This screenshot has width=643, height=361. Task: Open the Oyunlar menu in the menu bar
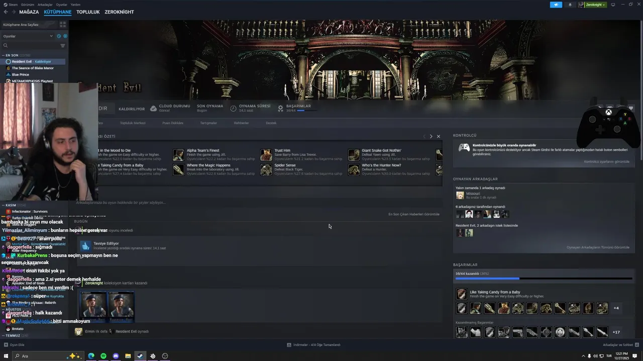click(61, 5)
